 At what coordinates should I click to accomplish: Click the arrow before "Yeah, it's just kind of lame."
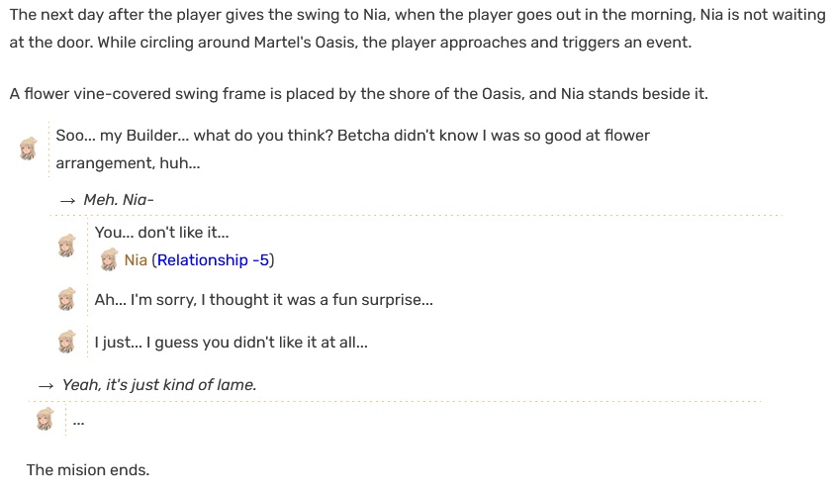(x=46, y=385)
